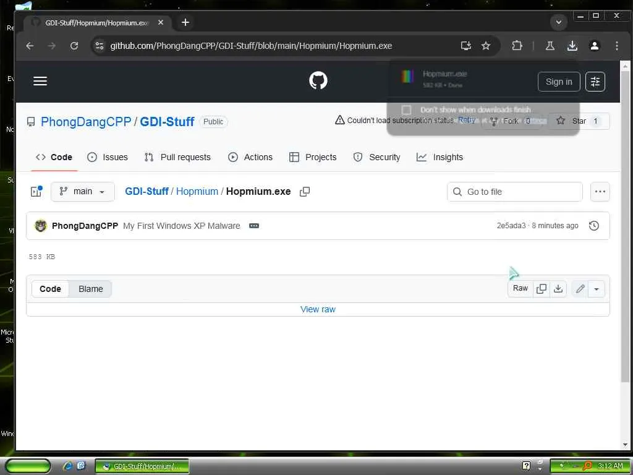This screenshot has width=633, height=475.
Task: Select the Issues tab
Action: click(x=108, y=157)
